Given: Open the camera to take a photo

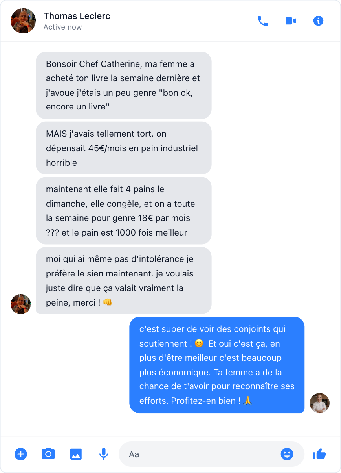Looking at the screenshot, I should pos(48,454).
